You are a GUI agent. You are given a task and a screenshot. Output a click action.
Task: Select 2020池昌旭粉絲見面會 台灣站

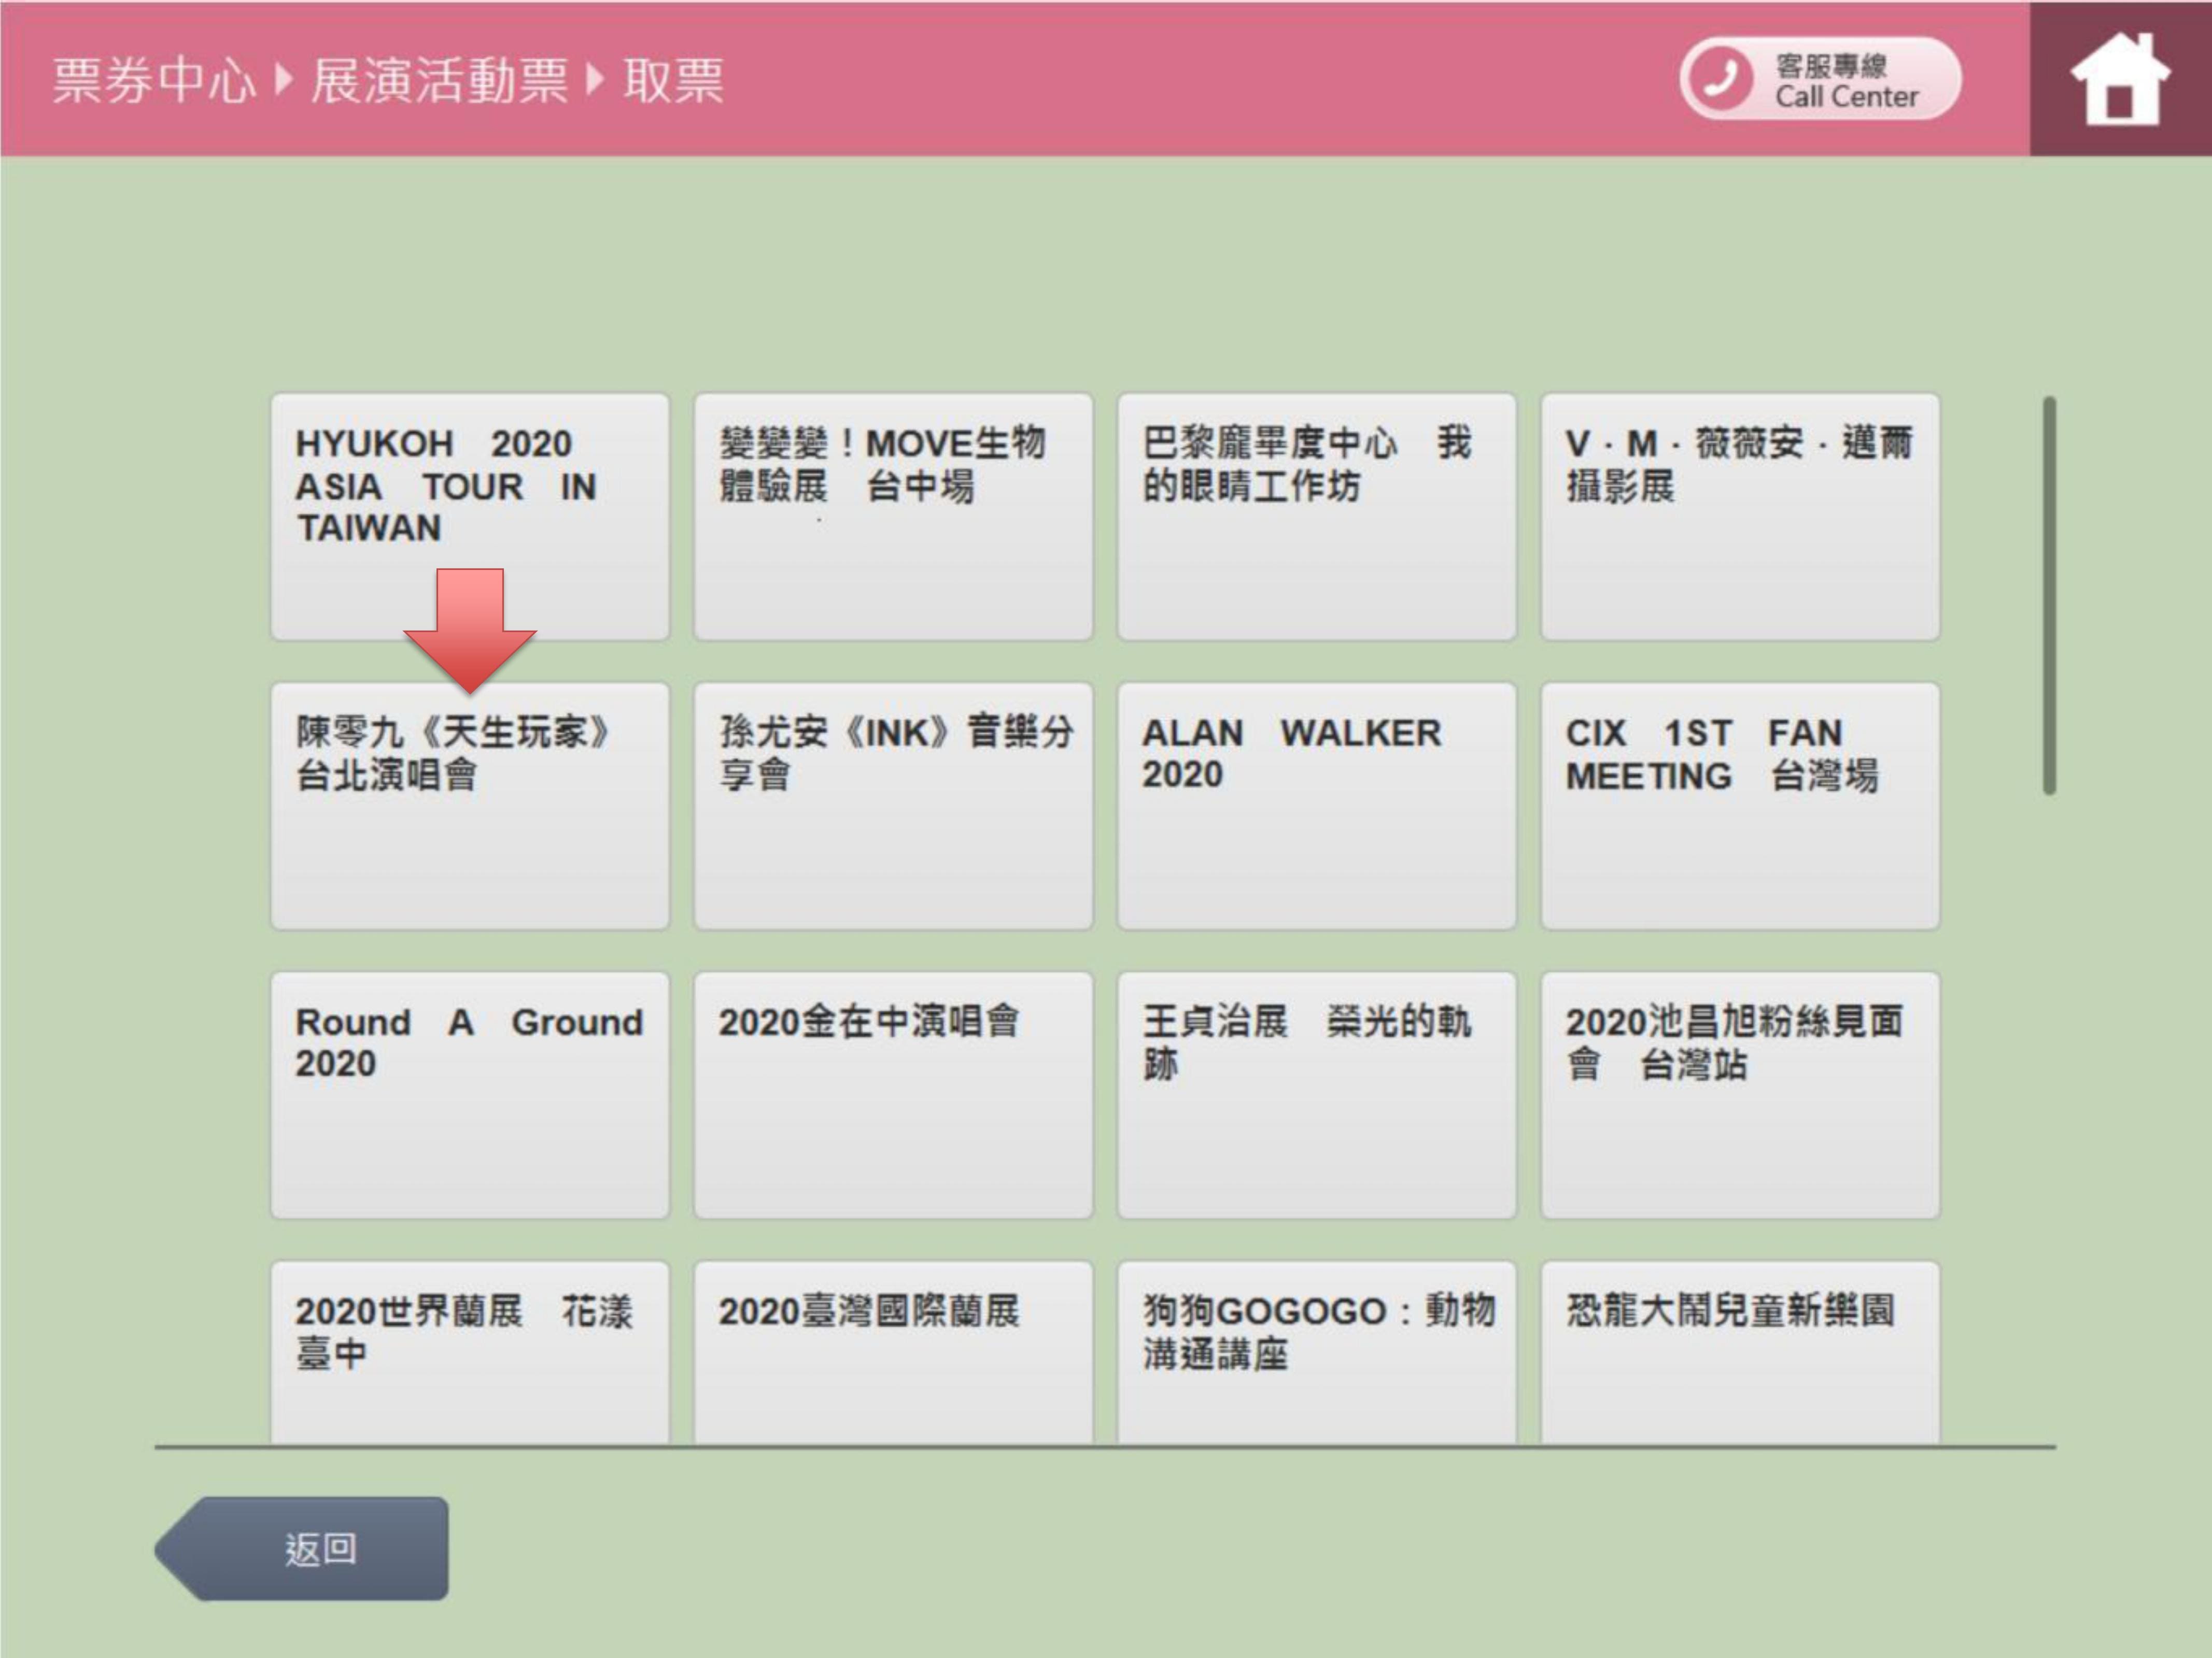[1739, 1094]
